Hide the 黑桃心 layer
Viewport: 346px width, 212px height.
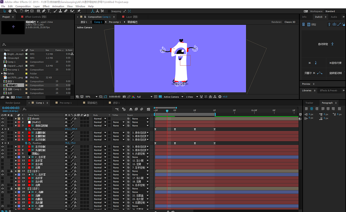coord(2,154)
